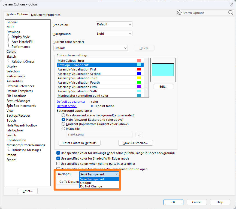Screen dimensions: 236x209
Task: Open the Search Options gear icon
Action: (x=179, y=13)
